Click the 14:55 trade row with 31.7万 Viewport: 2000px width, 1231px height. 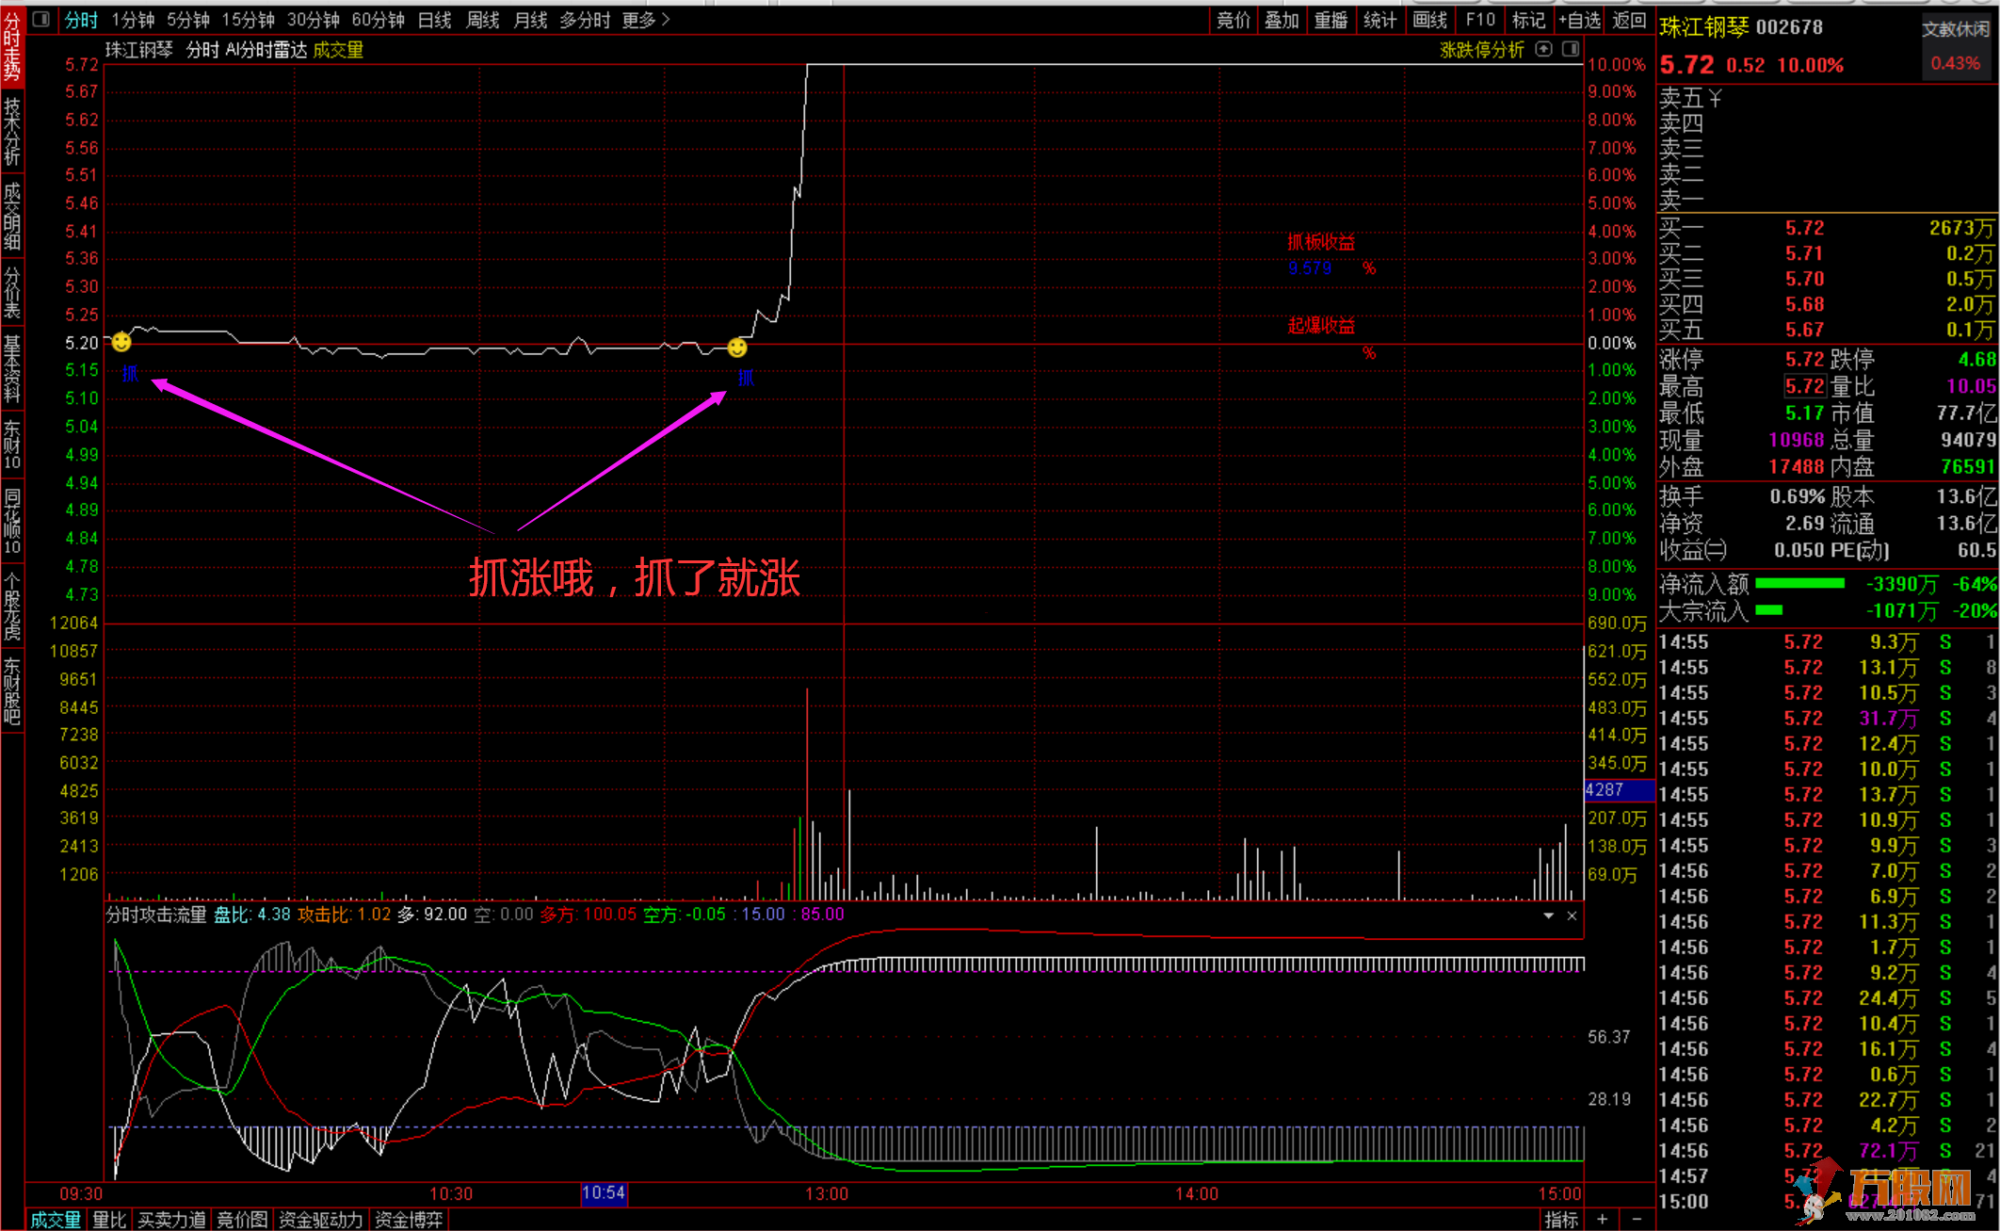click(1827, 719)
